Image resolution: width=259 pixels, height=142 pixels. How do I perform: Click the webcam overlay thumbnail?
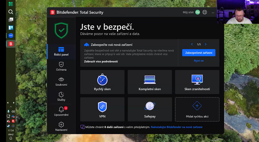pyautogui.click(x=238, y=12)
